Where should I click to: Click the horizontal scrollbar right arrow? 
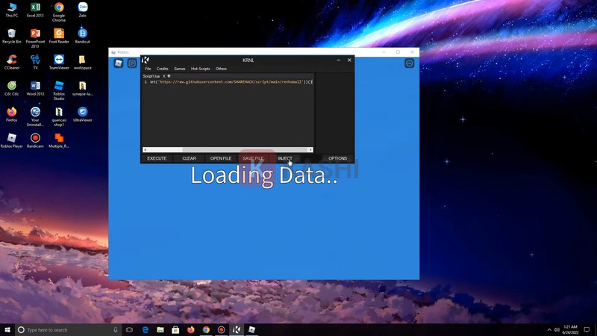click(x=310, y=150)
